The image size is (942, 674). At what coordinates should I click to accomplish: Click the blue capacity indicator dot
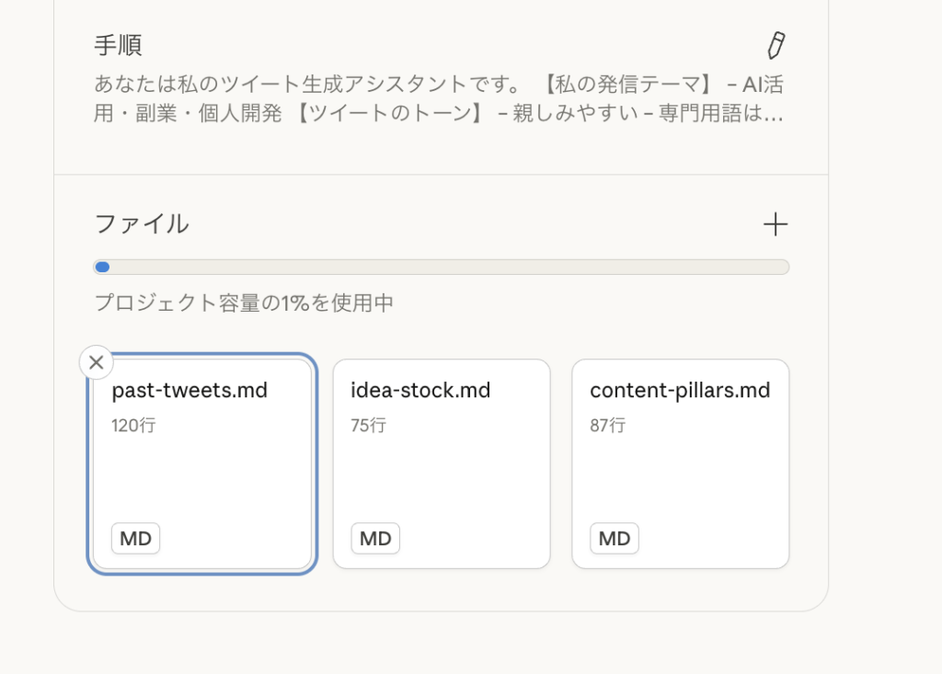(102, 267)
